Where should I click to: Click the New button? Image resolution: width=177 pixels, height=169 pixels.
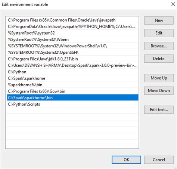159,21
